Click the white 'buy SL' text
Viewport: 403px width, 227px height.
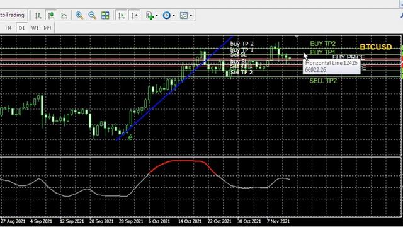click(238, 62)
